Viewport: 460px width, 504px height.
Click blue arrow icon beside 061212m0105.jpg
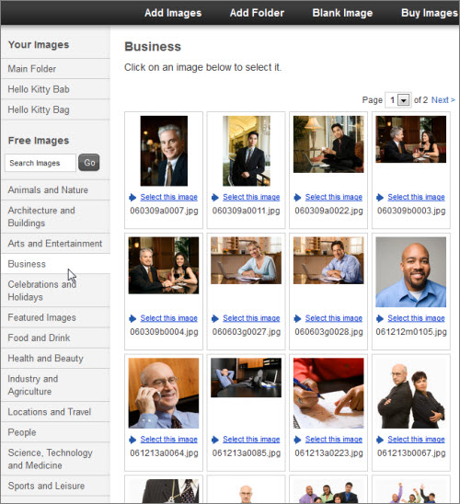pyautogui.click(x=380, y=318)
